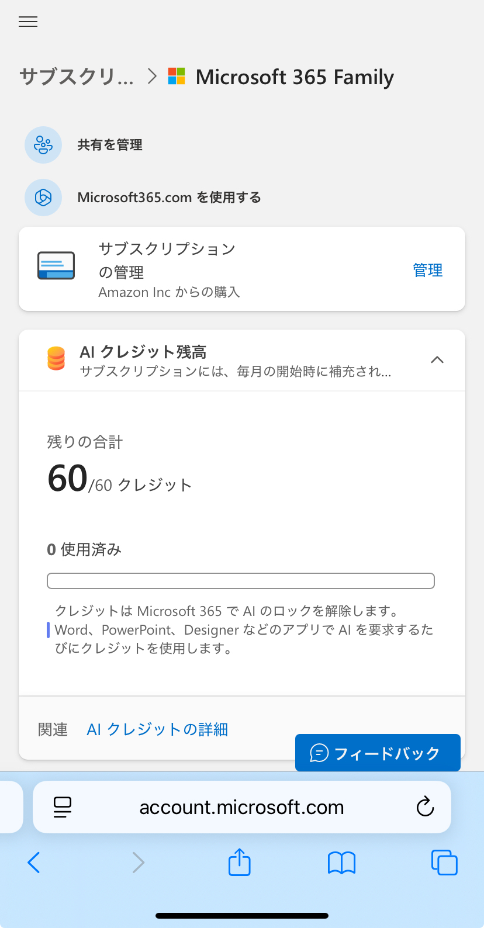Click 管理 subscription link
Screen dimensions: 484x928
click(x=427, y=270)
